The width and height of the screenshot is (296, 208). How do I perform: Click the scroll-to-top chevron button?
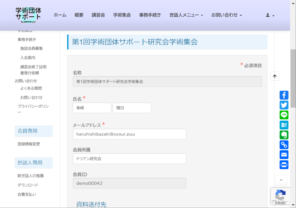281,180
